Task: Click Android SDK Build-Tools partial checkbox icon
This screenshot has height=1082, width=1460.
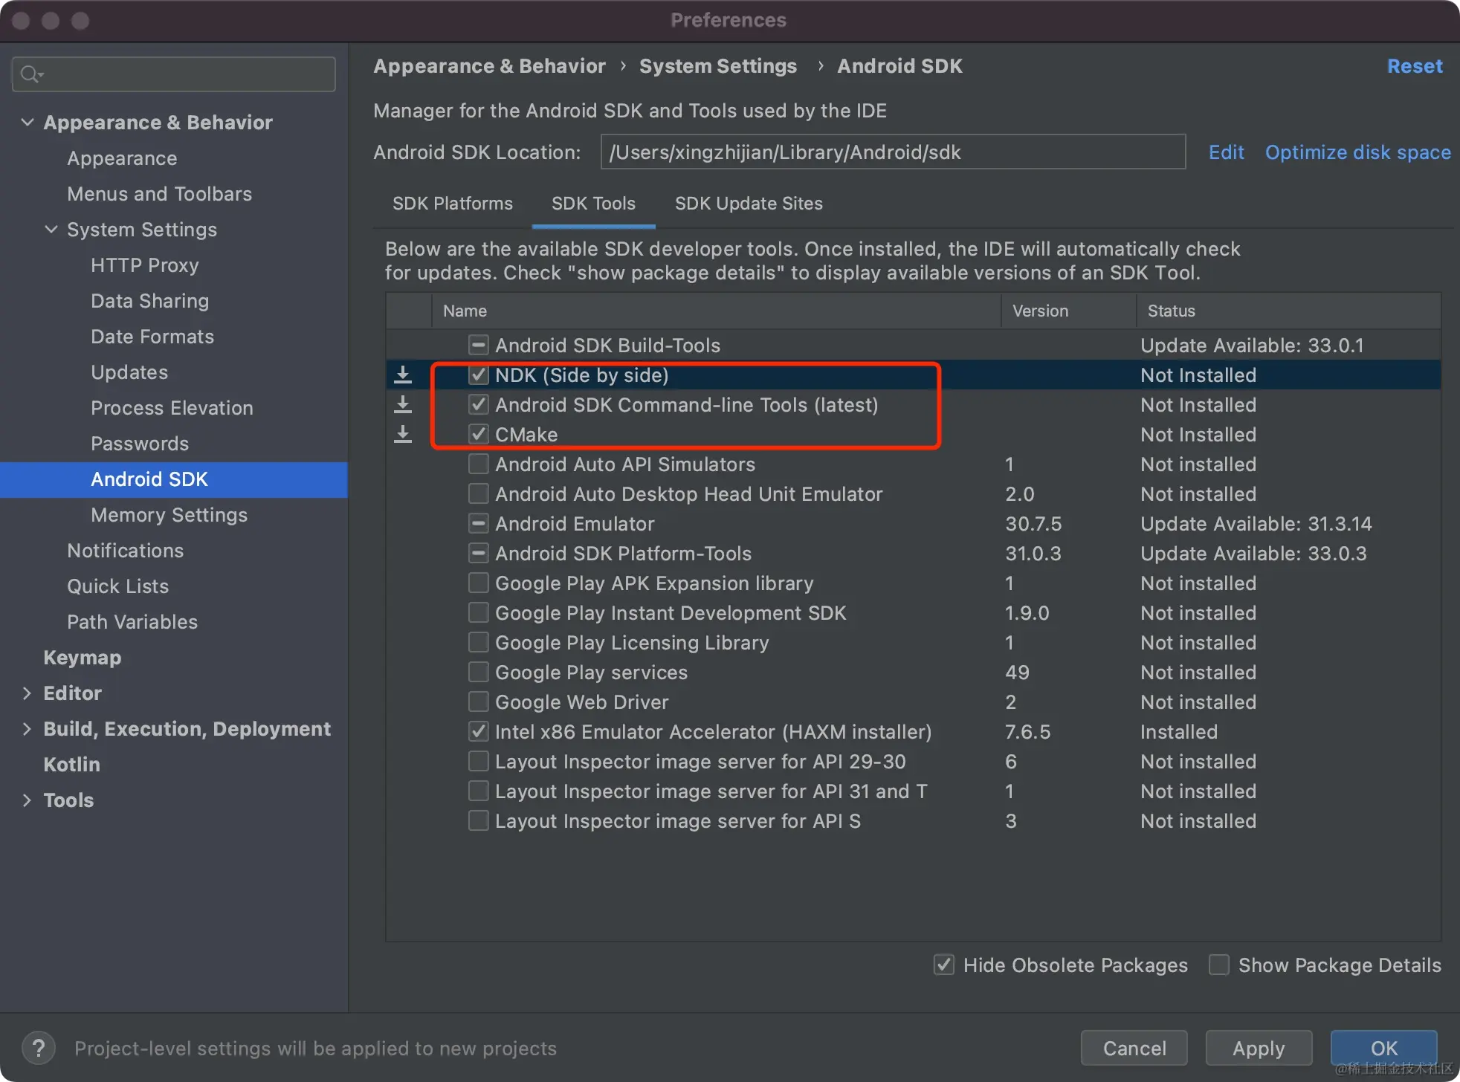Action: [x=478, y=345]
